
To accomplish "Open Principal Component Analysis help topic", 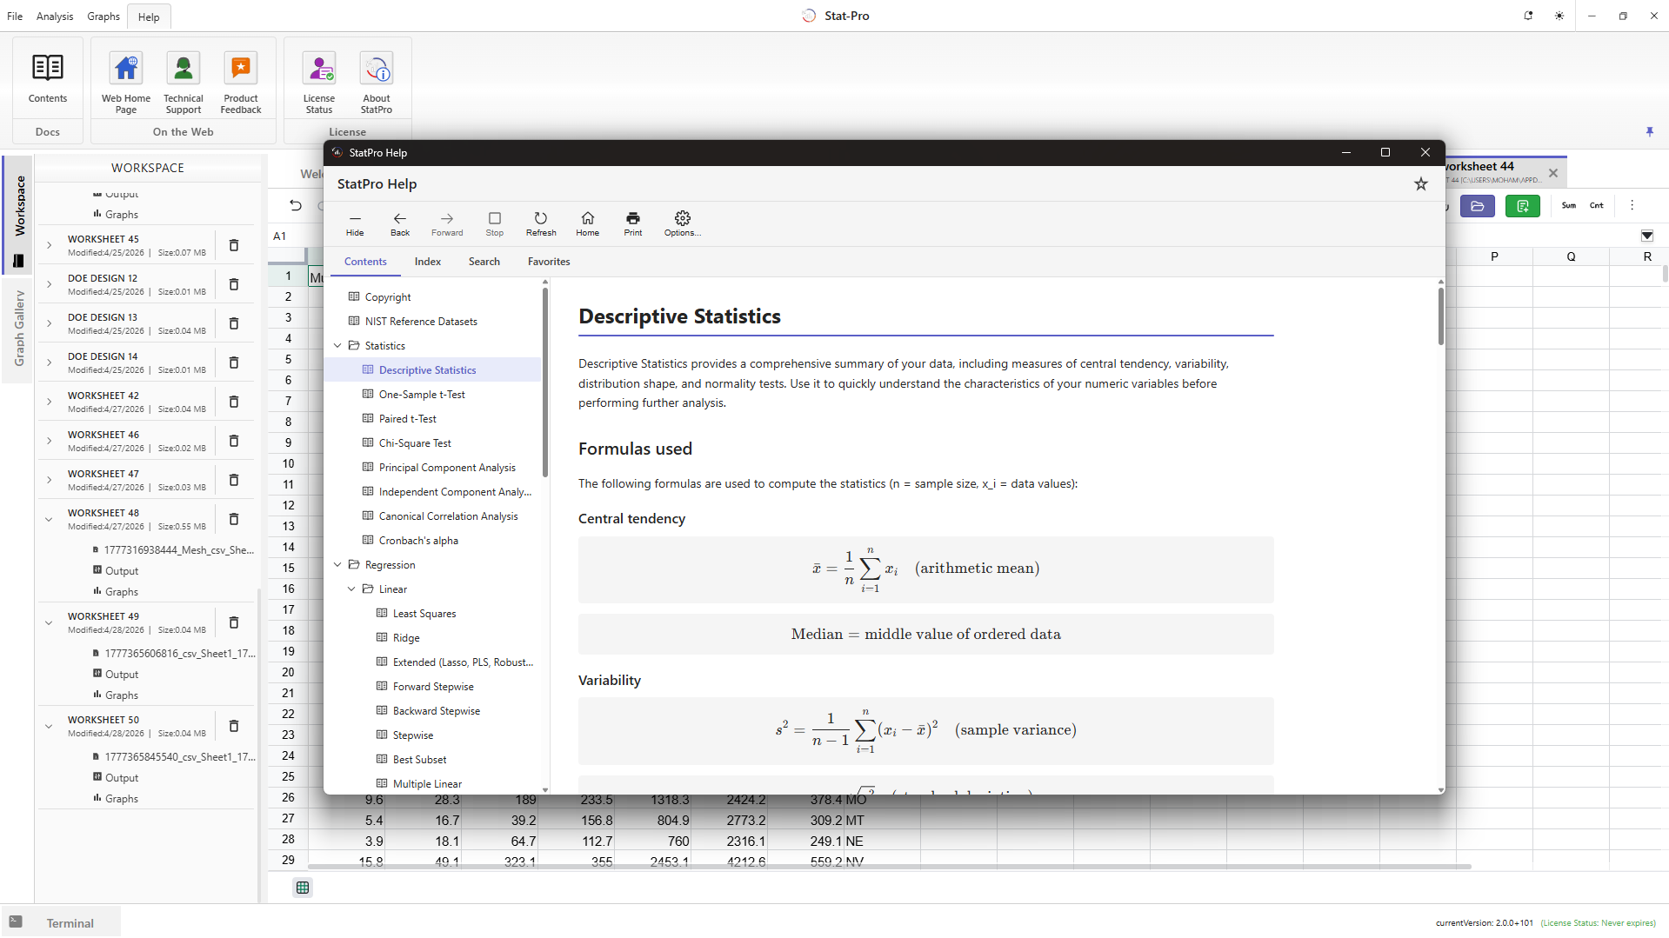I will pyautogui.click(x=447, y=468).
